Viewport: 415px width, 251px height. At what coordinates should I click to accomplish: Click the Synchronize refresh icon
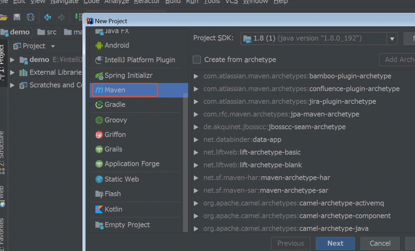click(31, 17)
